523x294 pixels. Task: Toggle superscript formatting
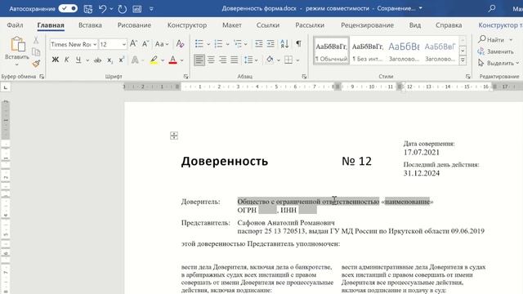[121, 60]
